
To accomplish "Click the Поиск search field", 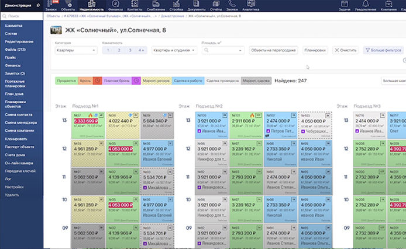I will point(22,16).
